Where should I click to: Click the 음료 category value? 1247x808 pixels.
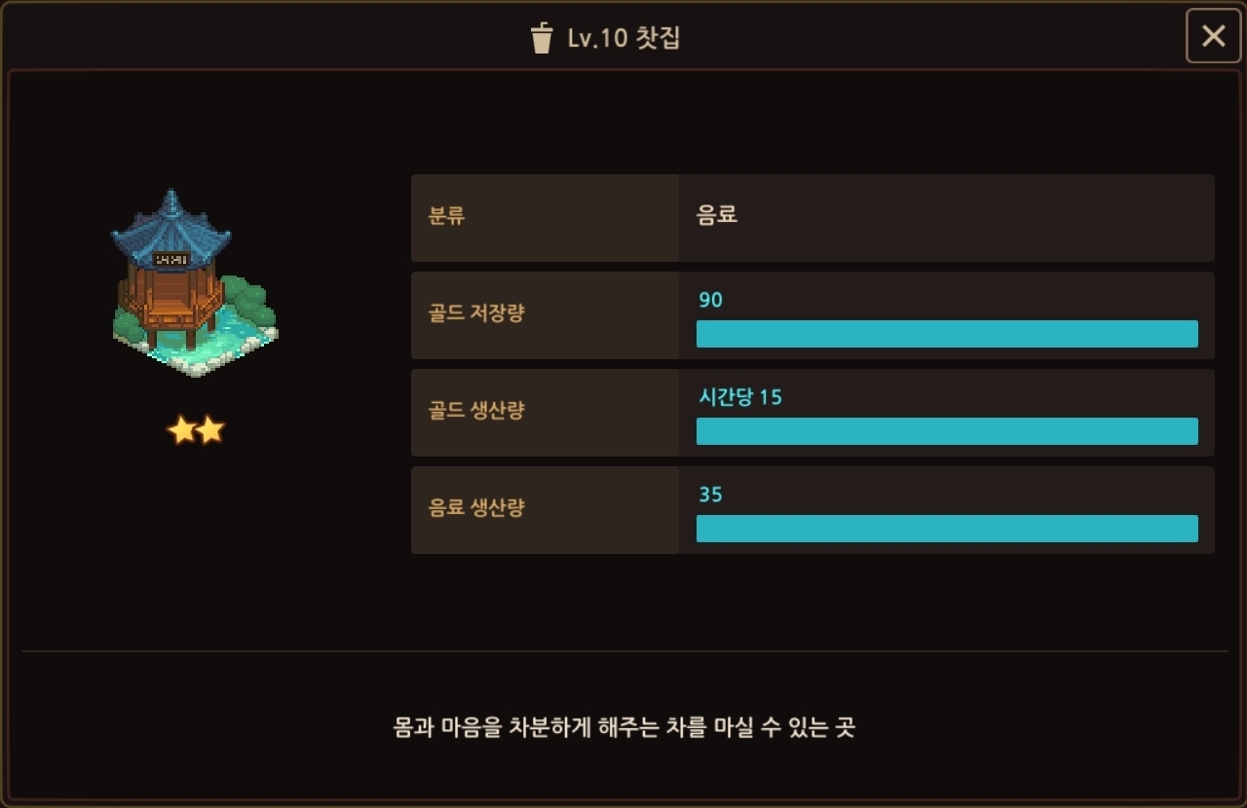tap(717, 215)
